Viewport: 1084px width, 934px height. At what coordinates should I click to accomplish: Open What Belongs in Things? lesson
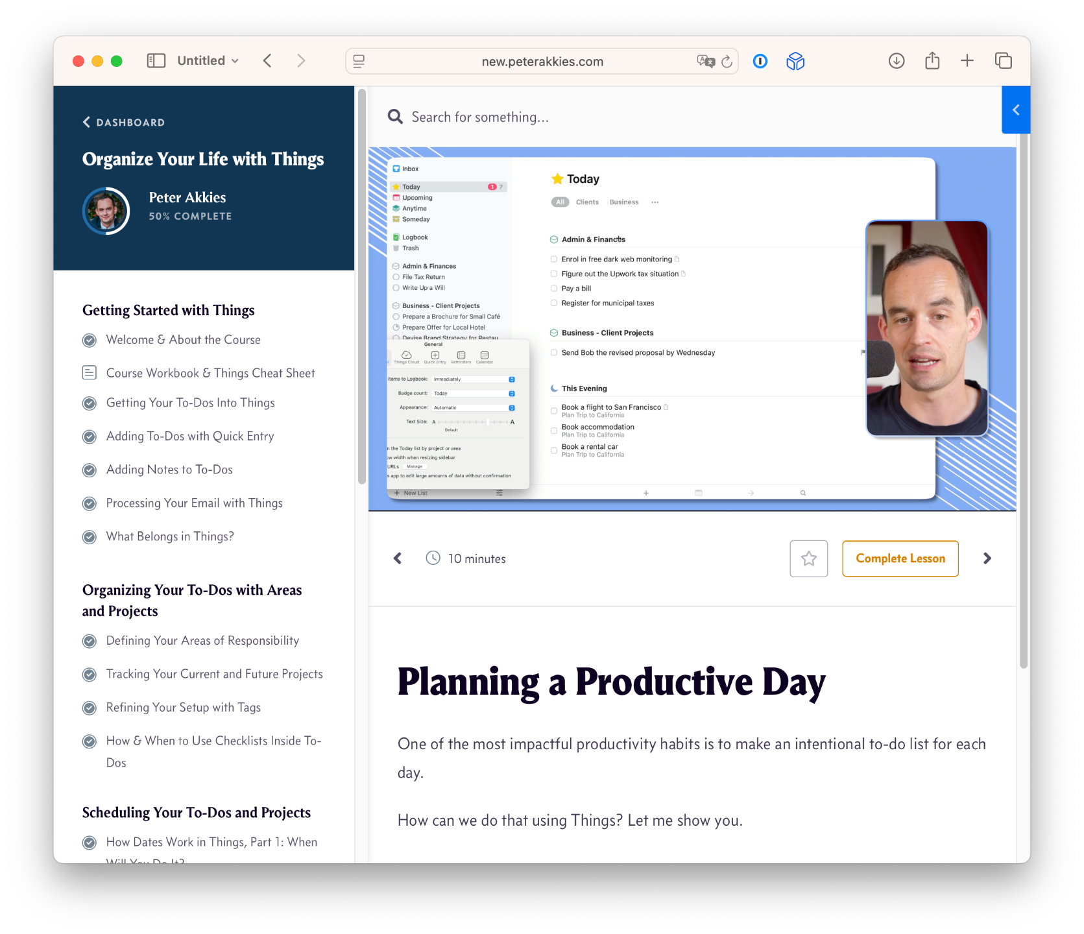point(170,537)
